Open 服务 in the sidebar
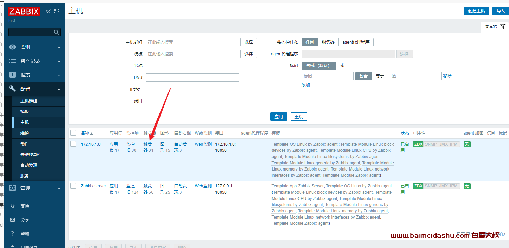The height and width of the screenshot is (248, 509). point(38,176)
